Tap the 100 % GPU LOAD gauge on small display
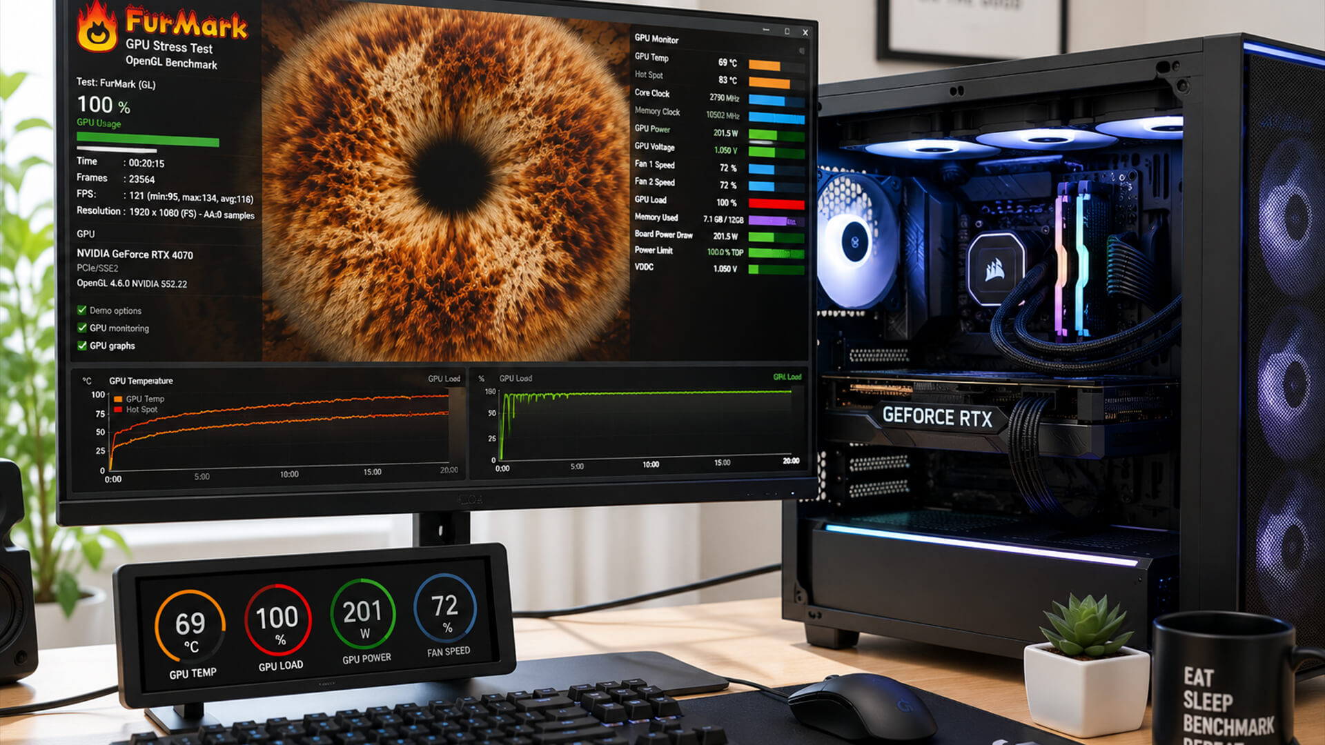This screenshot has width=1325, height=745. [x=277, y=619]
